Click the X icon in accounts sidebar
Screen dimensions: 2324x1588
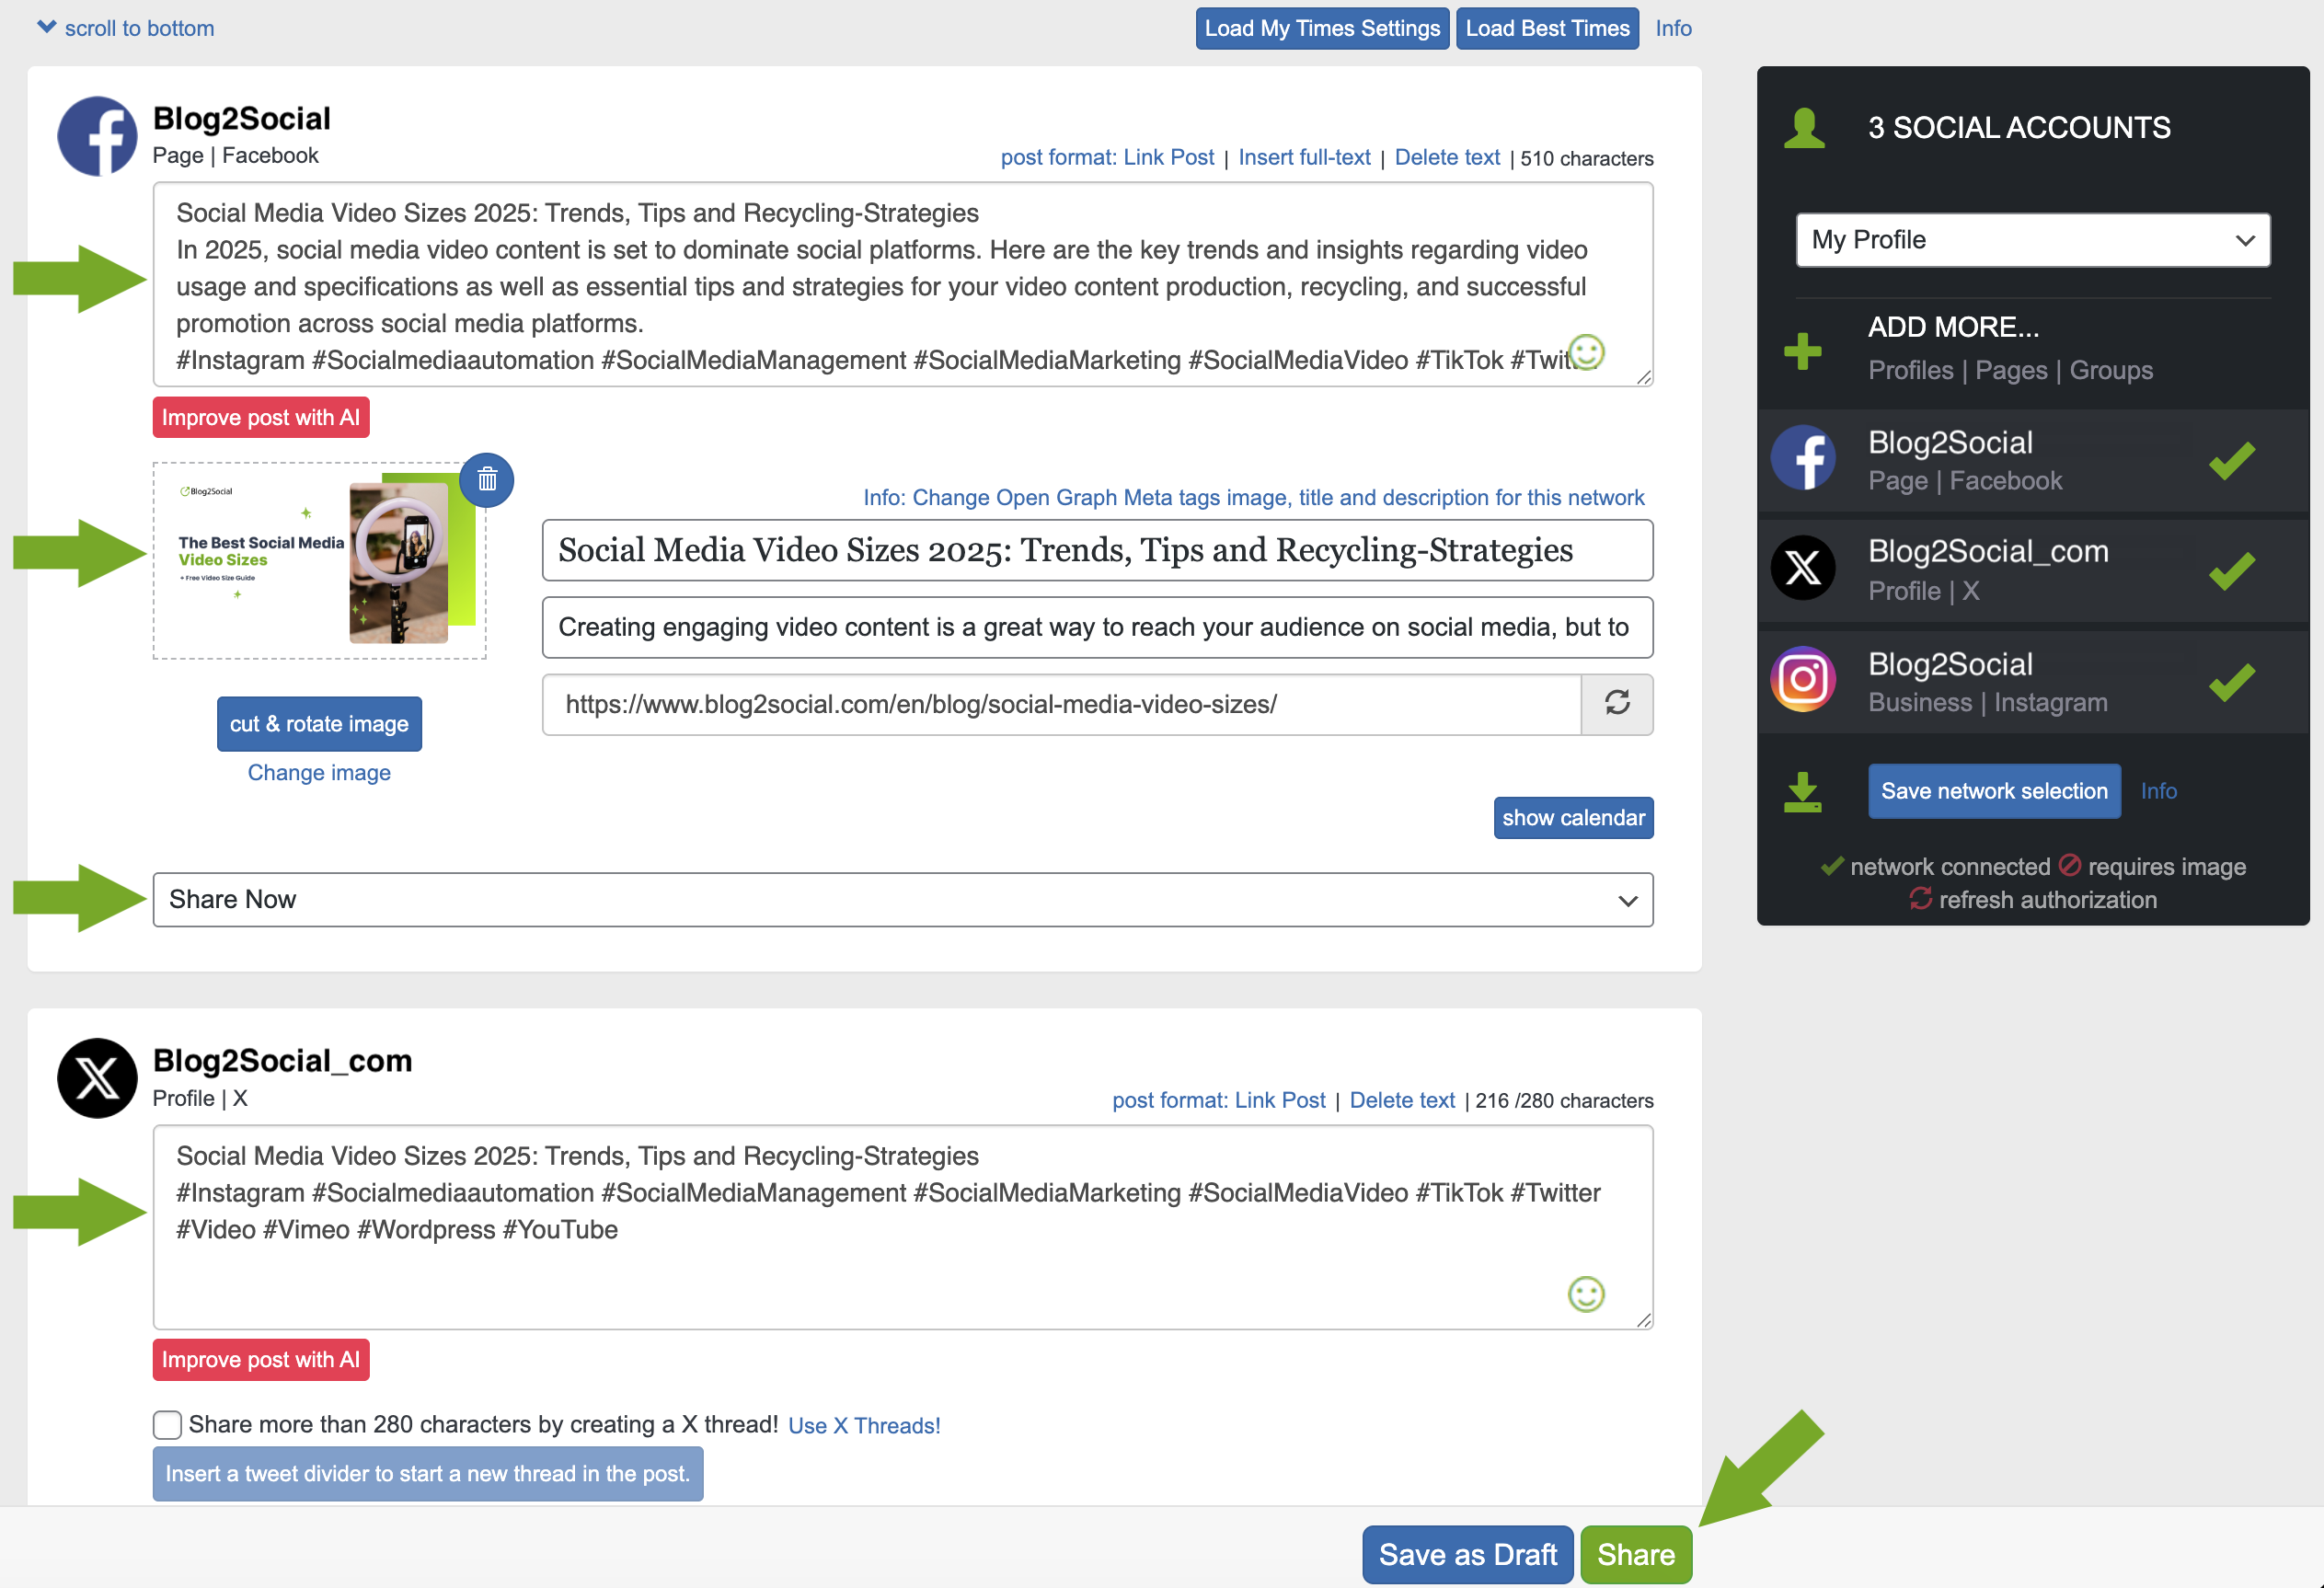(x=1803, y=568)
